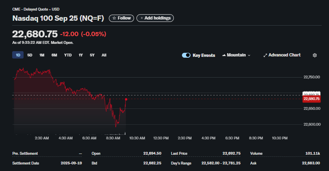The width and height of the screenshot is (329, 171).
Task: Select the 5Y range tab
Action: pyautogui.click(x=92, y=55)
